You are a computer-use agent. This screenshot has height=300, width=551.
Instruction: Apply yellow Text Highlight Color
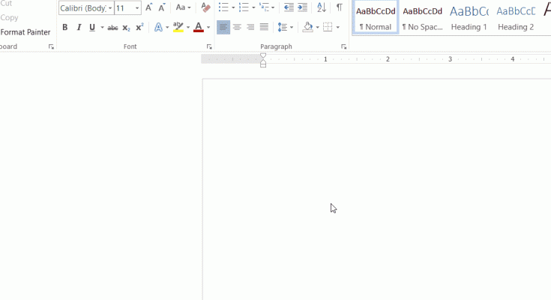click(x=178, y=28)
